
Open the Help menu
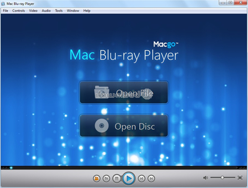[87, 10]
